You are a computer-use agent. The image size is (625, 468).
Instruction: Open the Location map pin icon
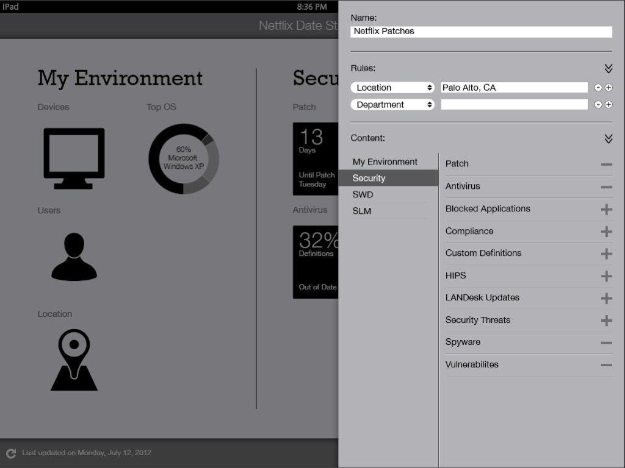click(x=74, y=360)
